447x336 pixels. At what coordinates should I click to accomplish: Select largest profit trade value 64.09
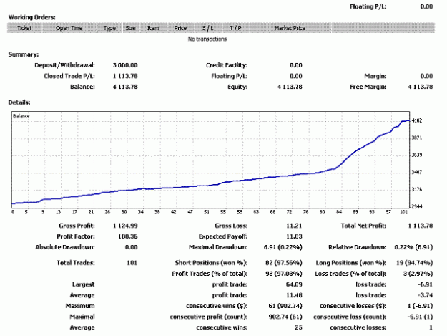[x=294, y=284]
